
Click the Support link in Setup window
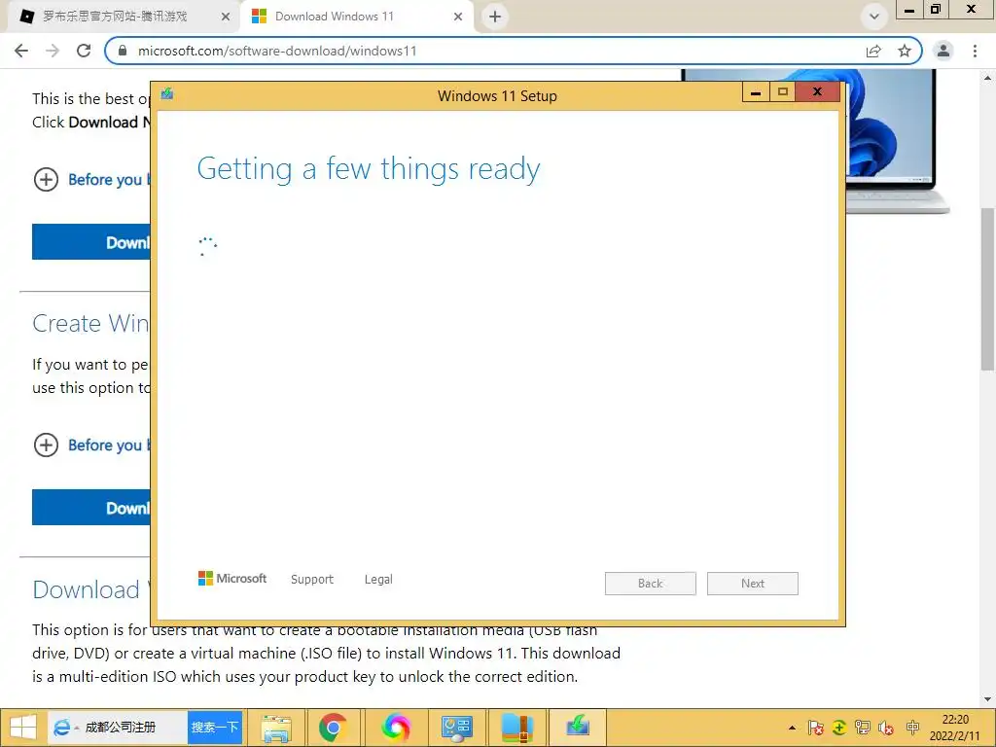click(312, 580)
